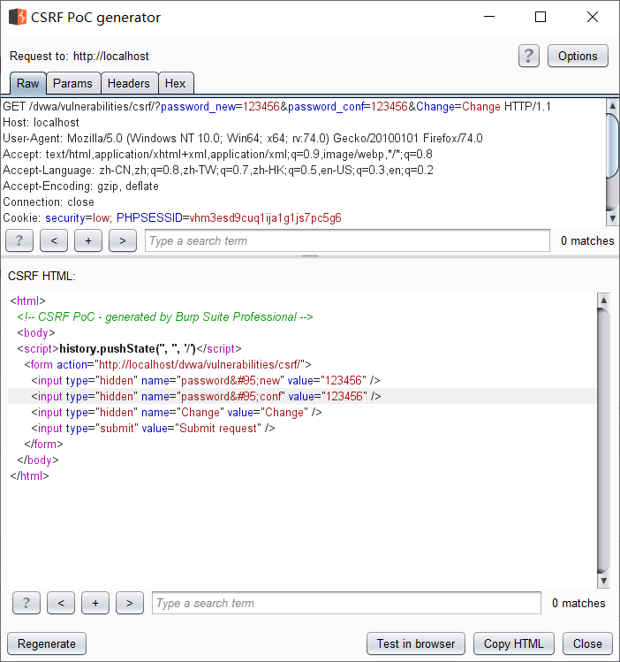Click the CSRF HTML pane scrollbar thumb
This screenshot has width=620, height=662.
[603, 440]
